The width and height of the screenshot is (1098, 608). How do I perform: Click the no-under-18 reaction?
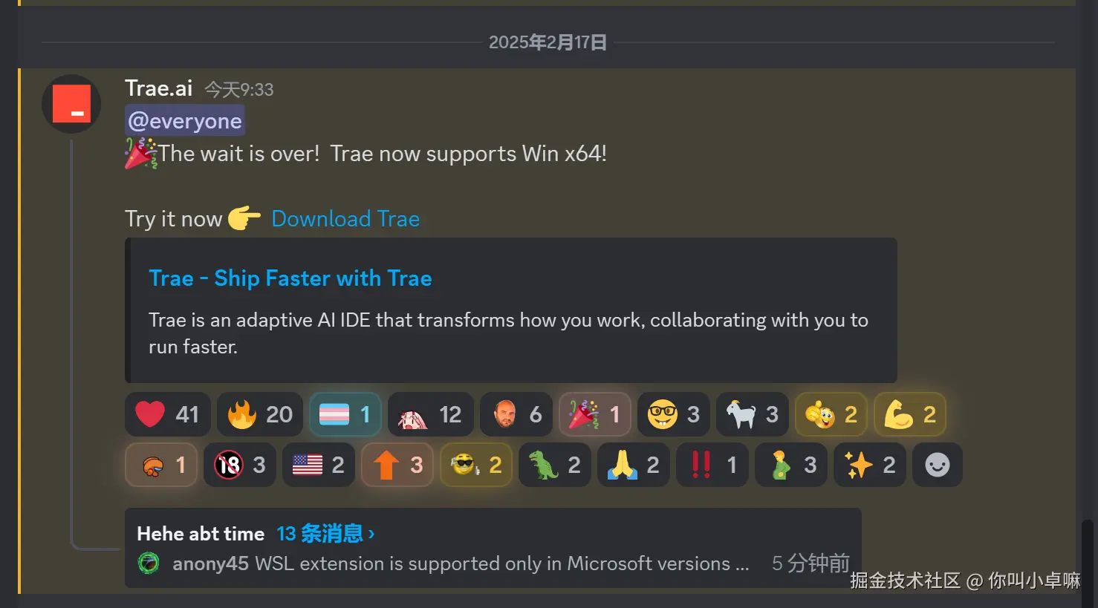coord(240,465)
